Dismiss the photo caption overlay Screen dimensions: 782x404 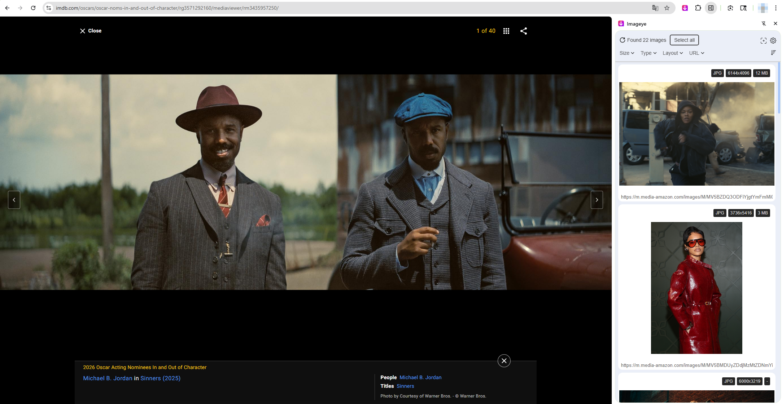click(x=504, y=360)
